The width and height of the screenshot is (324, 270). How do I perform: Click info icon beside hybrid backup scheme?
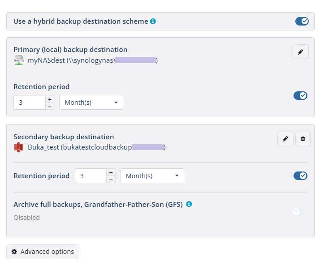[x=153, y=21]
